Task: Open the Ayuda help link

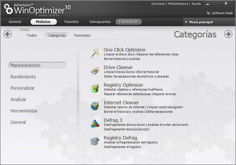Action: (196, 4)
